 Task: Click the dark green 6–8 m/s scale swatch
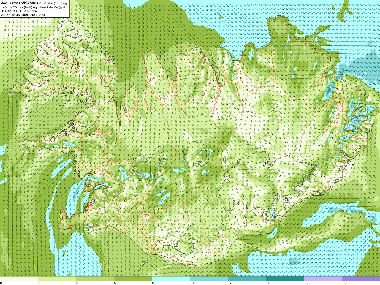[133, 279]
